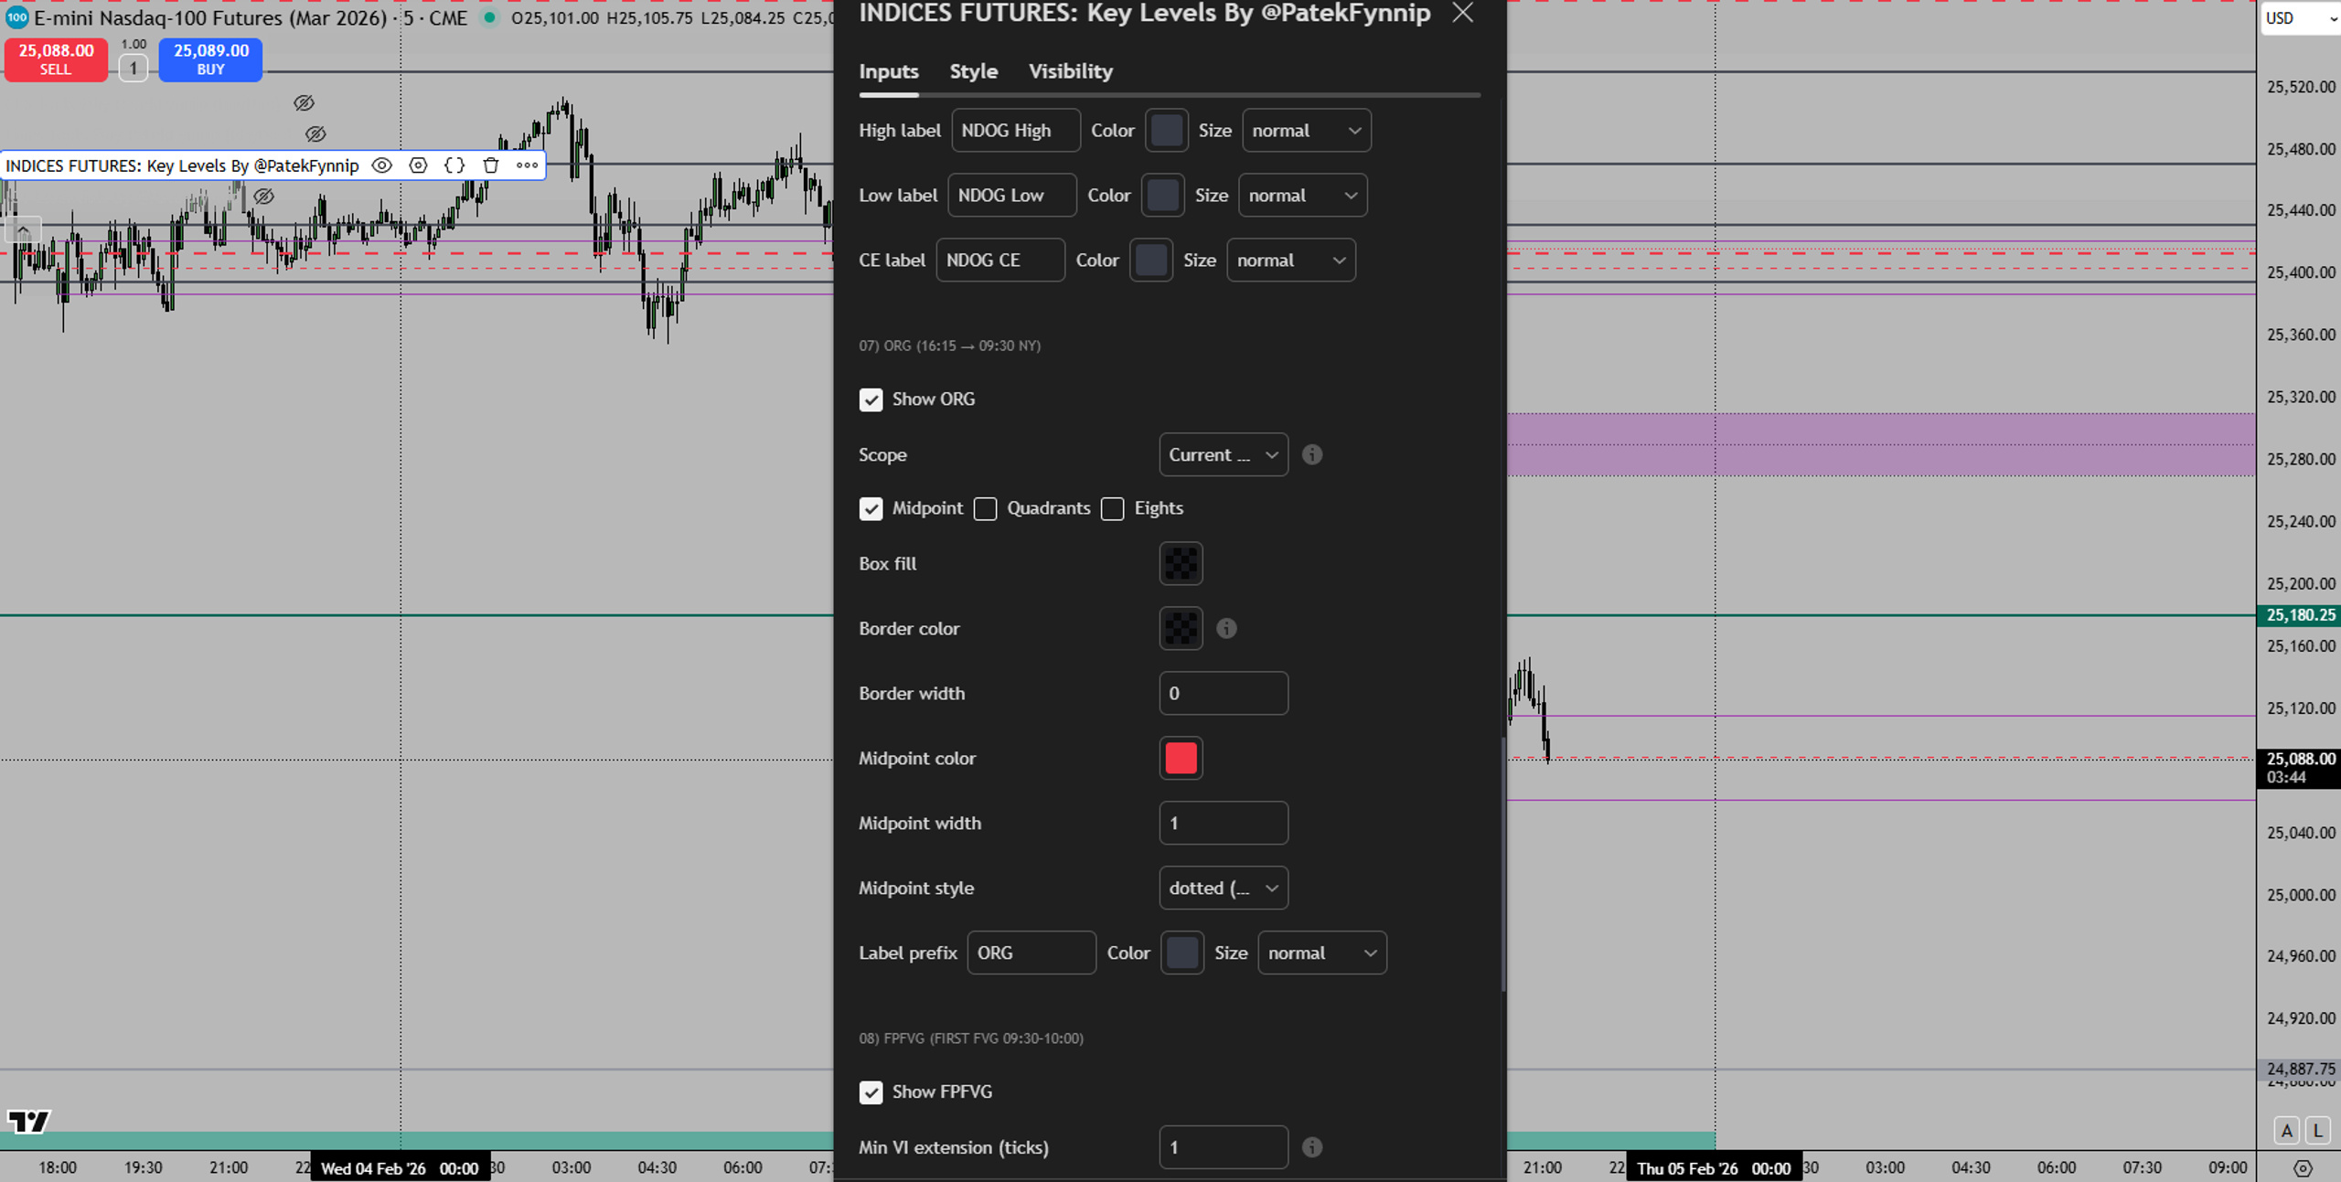Image resolution: width=2341 pixels, height=1182 pixels.
Task: Enable Eights checkbox
Action: pyautogui.click(x=1112, y=508)
